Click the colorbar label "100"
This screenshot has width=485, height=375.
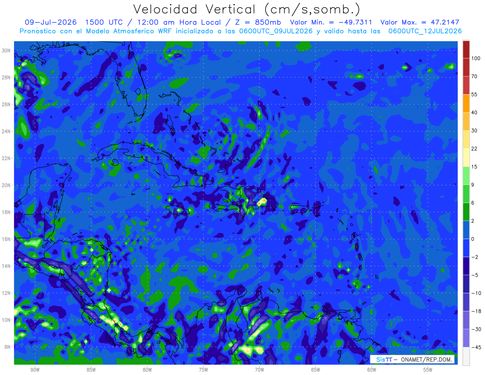click(x=476, y=58)
